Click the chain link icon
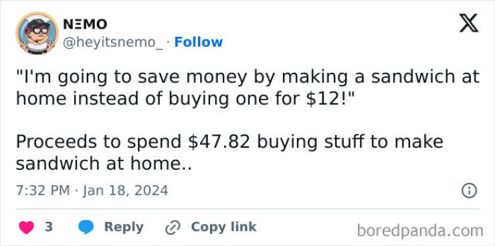The image size is (495, 246). 173,227
